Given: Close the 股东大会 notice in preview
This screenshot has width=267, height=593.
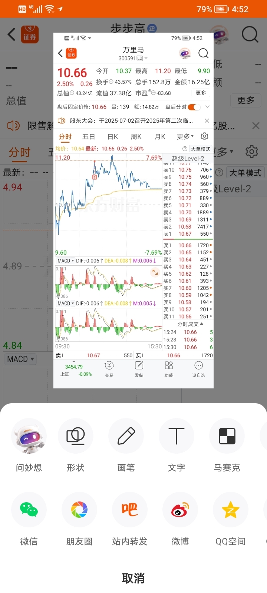Looking at the screenshot, I should pos(207,120).
